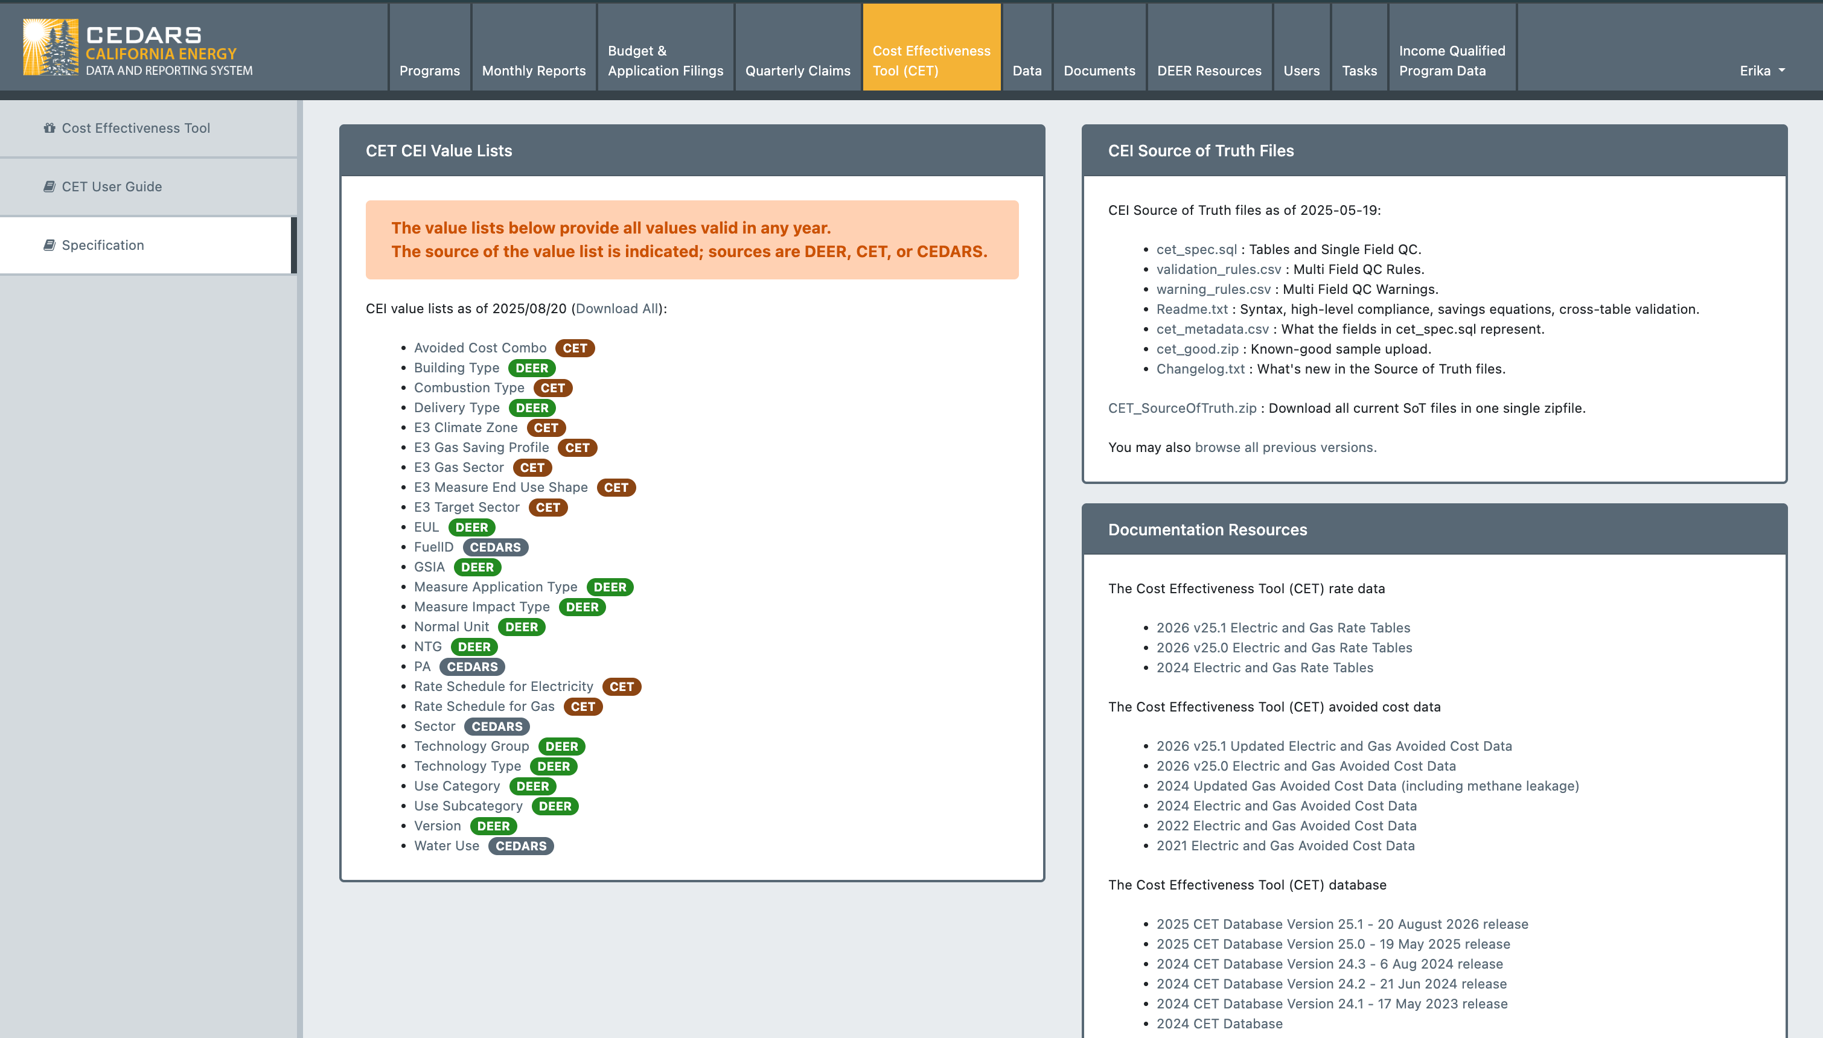This screenshot has height=1038, width=1823.
Task: Click the book icon beside Specification
Action: coord(49,245)
